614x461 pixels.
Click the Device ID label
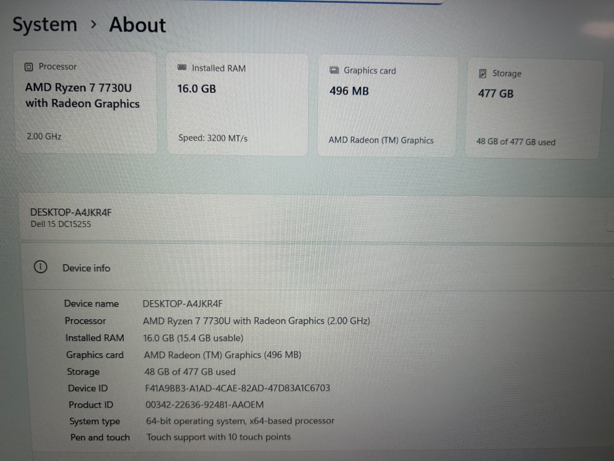pyautogui.click(x=88, y=388)
